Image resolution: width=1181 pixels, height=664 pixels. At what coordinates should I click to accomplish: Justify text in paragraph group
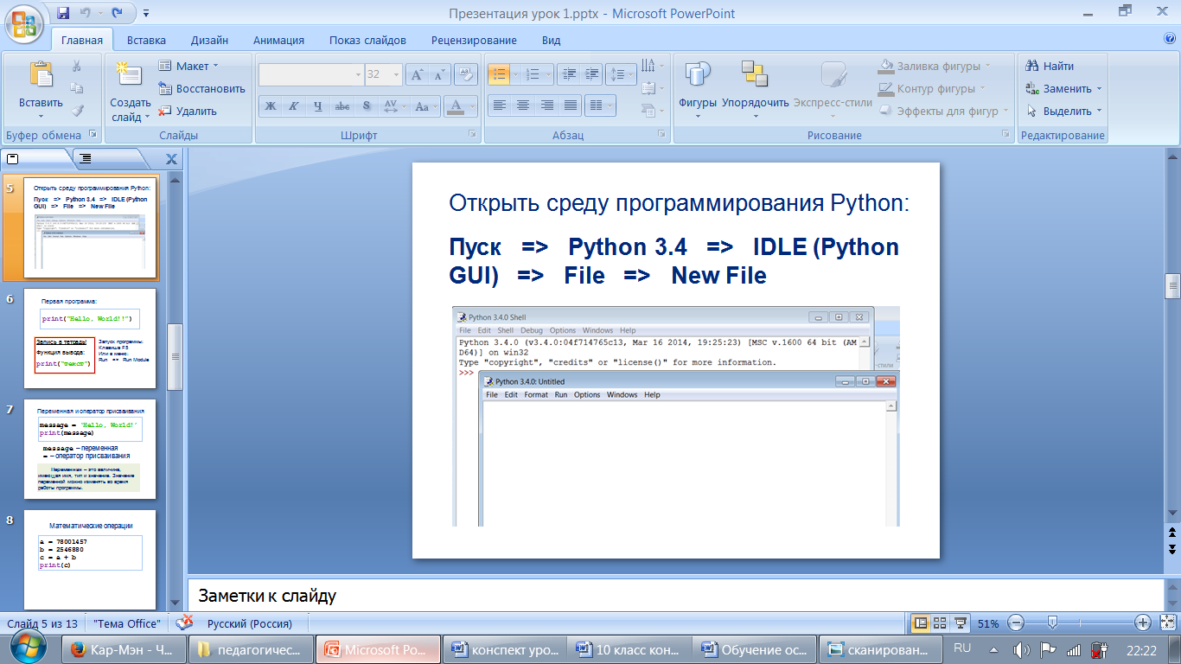(570, 105)
